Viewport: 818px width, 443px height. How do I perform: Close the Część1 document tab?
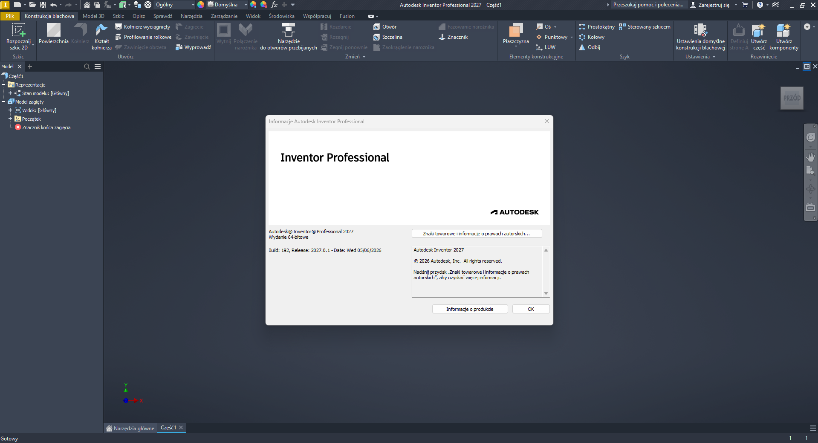tap(181, 427)
